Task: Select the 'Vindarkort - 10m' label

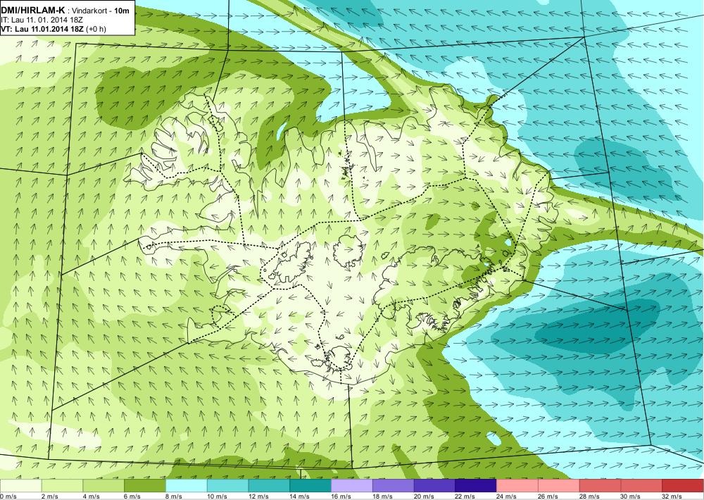Action: [101, 10]
